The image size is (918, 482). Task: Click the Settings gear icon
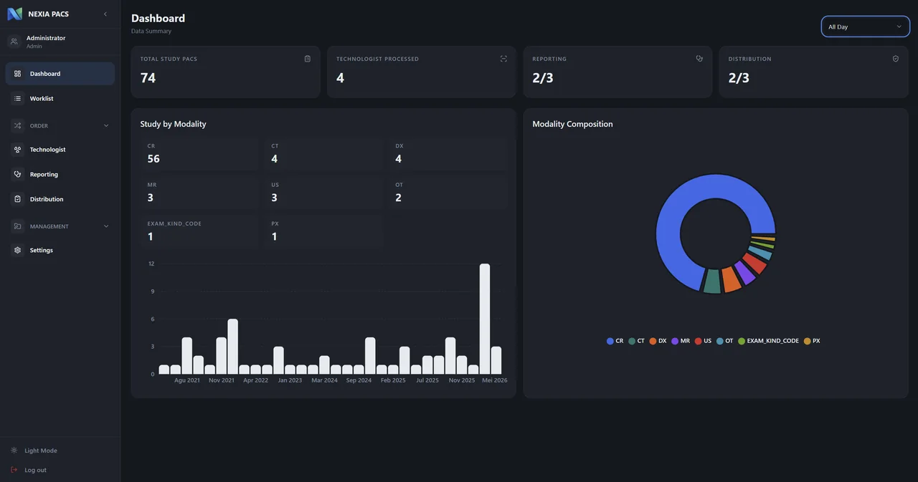[x=17, y=250]
